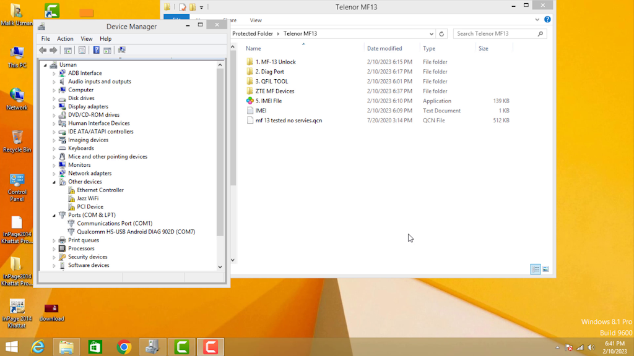This screenshot has height=356, width=634.
Task: Open Explorer Help with the blue question icon
Action: click(x=547, y=19)
